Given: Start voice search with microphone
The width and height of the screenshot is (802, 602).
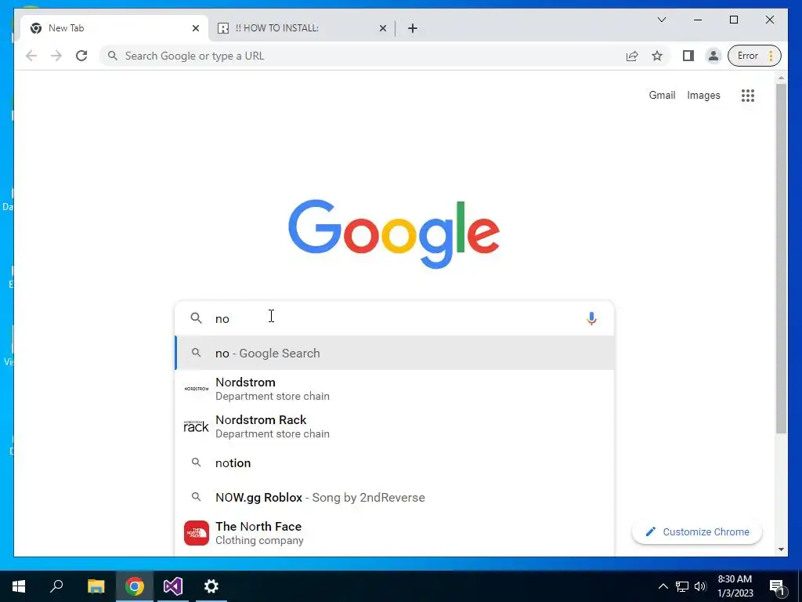Looking at the screenshot, I should pos(591,318).
